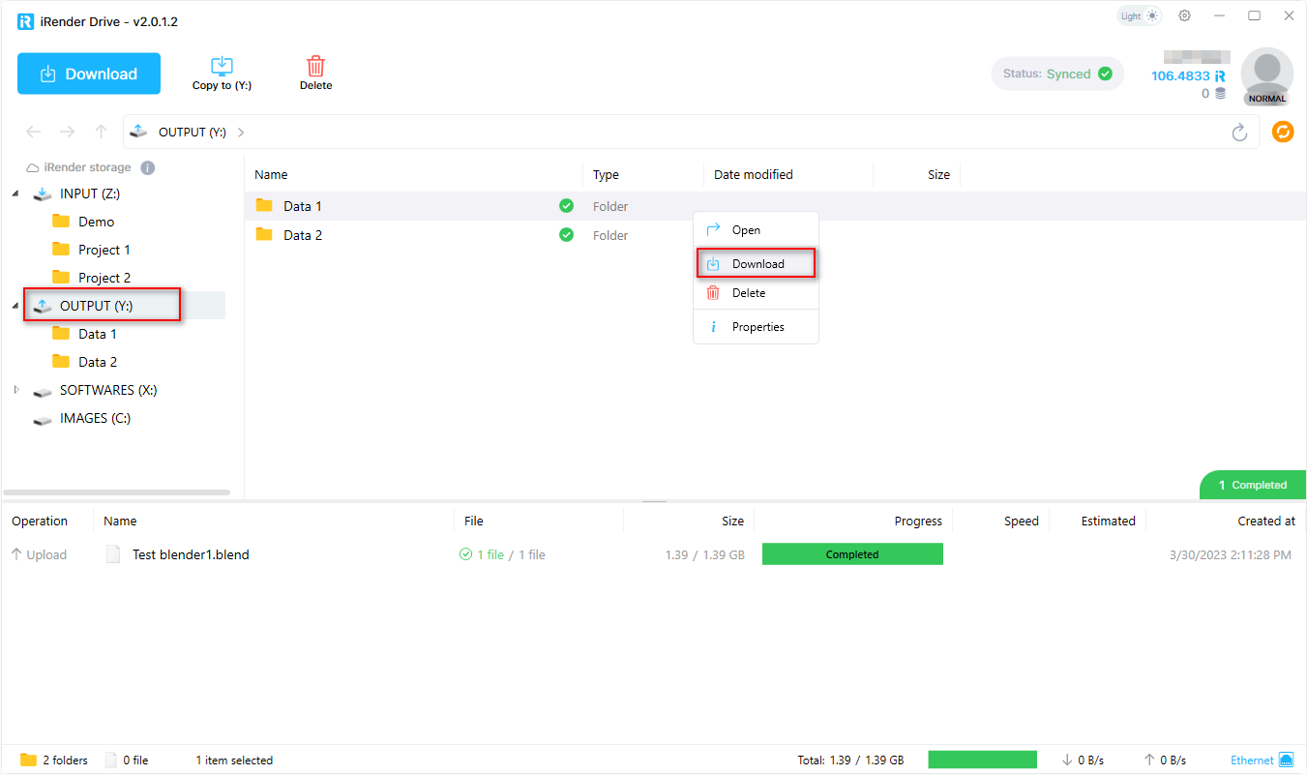Click the green Completed badge

click(x=1252, y=485)
